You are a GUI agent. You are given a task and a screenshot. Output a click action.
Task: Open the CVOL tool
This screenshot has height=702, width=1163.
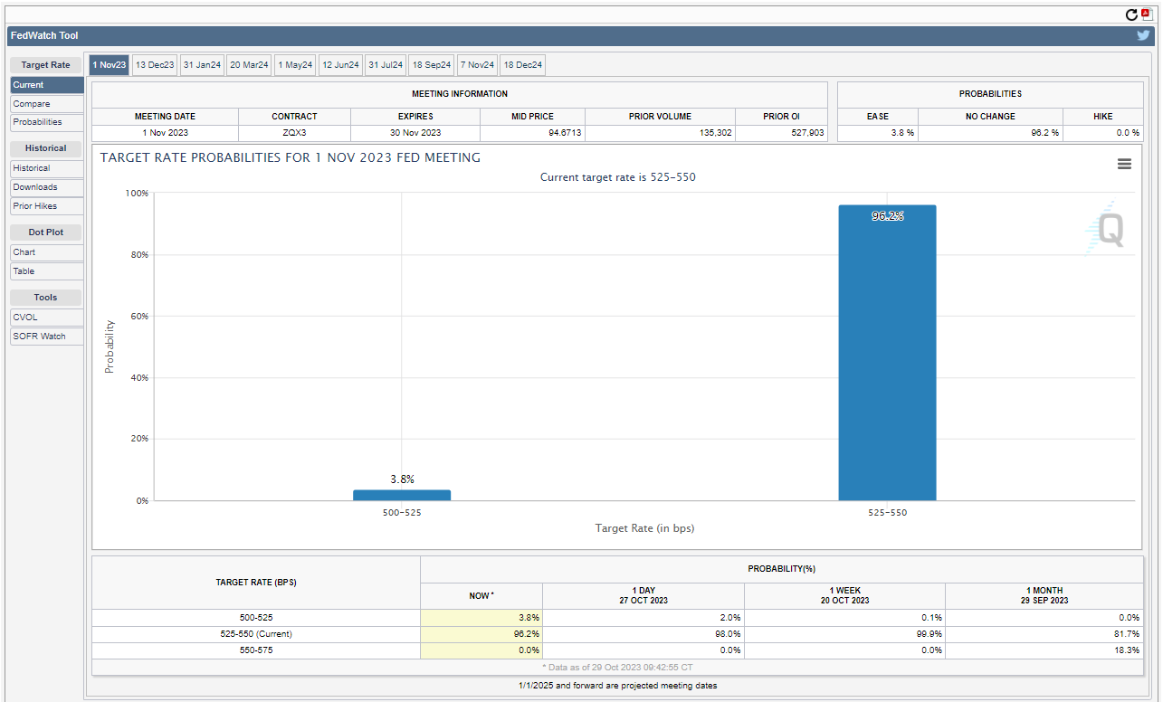pyautogui.click(x=47, y=318)
